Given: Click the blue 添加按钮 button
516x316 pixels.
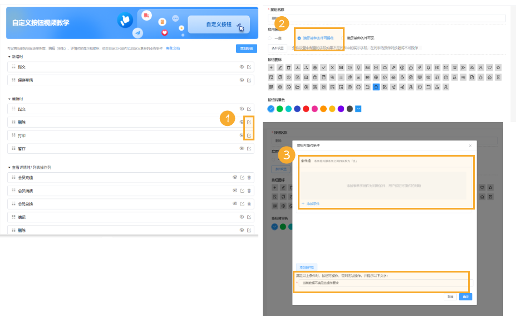Looking at the screenshot, I should click(x=247, y=48).
